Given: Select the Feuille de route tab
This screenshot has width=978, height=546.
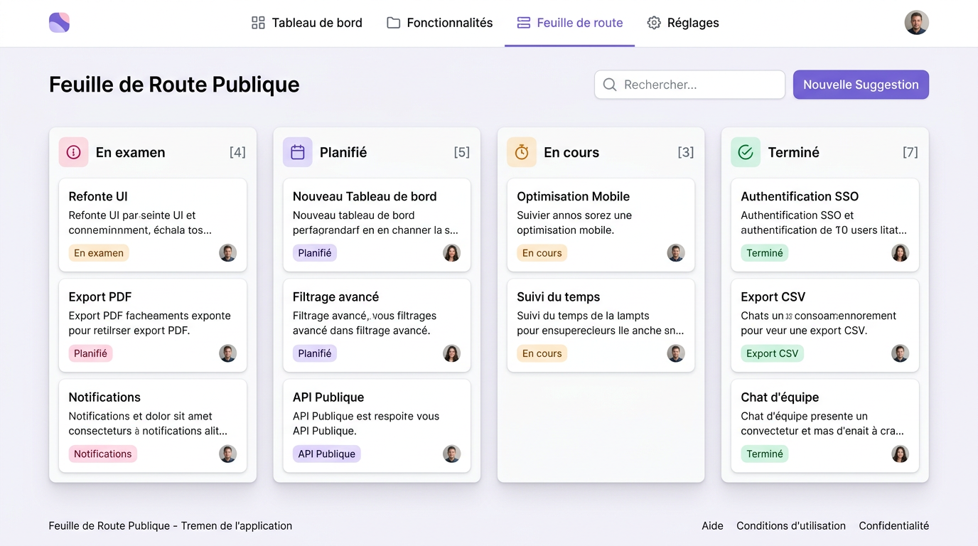Looking at the screenshot, I should coord(570,23).
